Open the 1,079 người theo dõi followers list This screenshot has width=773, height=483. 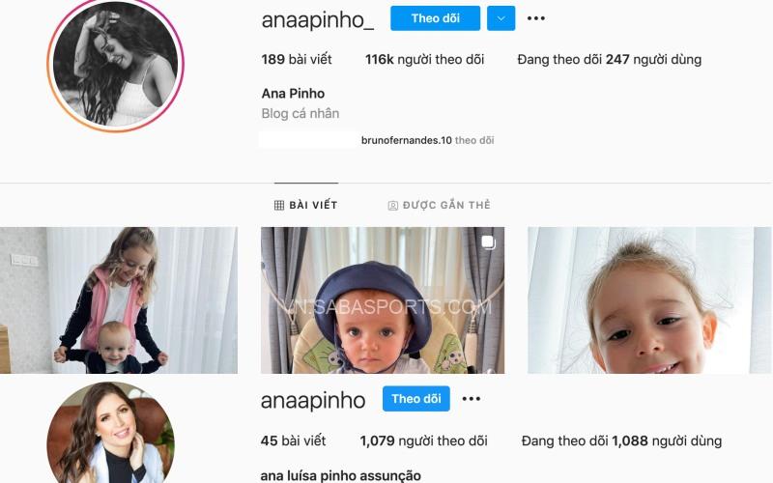423,440
